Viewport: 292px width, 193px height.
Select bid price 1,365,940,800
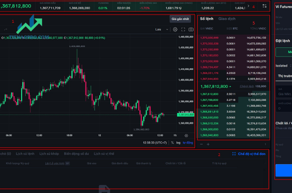tap(209, 135)
